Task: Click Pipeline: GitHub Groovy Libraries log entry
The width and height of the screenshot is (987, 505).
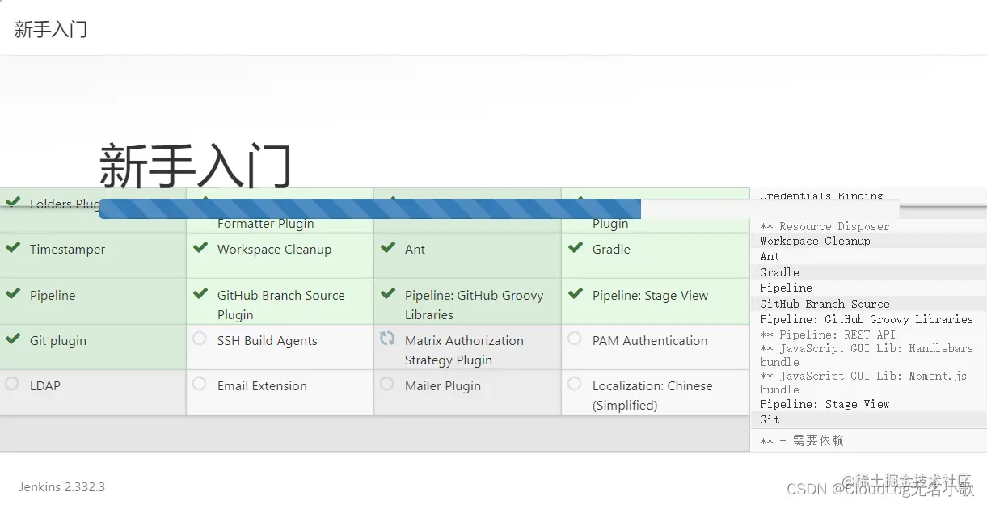Action: [x=867, y=319]
